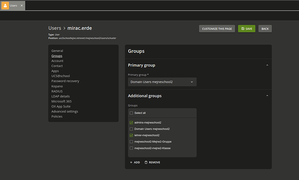The width and height of the screenshot is (299, 180).
Task: Open the General section
Action: 57,51
